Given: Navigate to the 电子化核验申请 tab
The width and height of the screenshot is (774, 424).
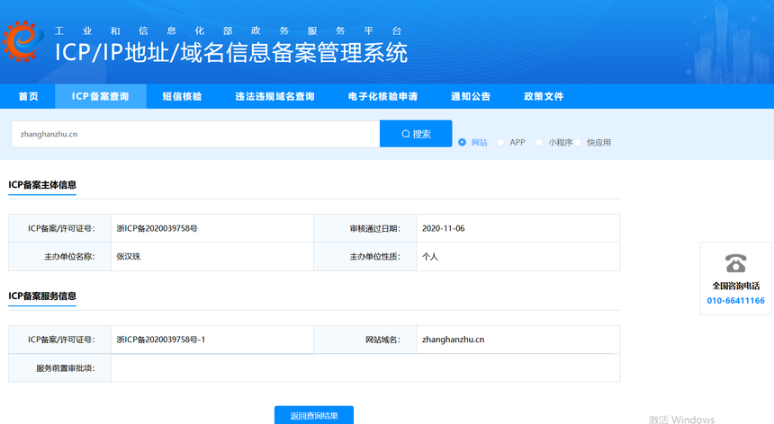Looking at the screenshot, I should pyautogui.click(x=382, y=96).
